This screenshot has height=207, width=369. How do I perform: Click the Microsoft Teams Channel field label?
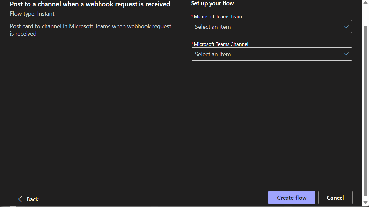tap(221, 44)
